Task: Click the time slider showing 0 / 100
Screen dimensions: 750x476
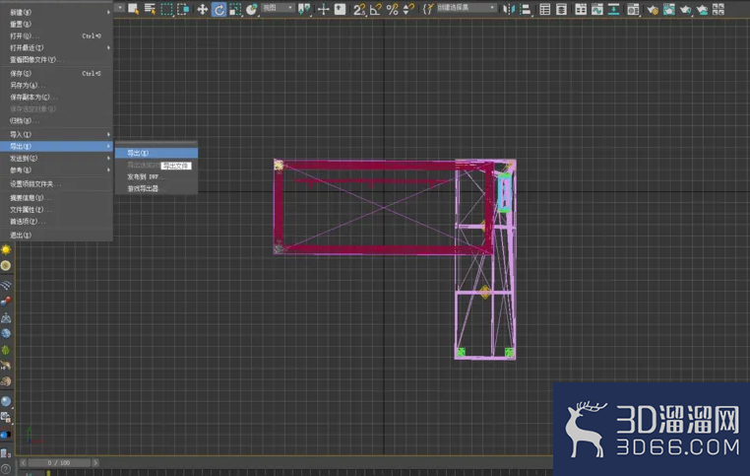Action: (x=59, y=462)
